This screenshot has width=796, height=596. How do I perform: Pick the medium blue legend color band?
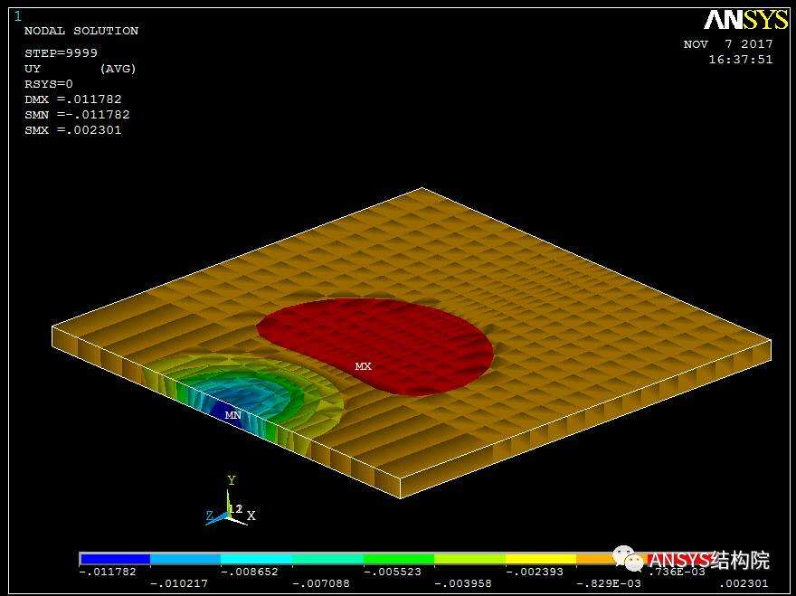[x=185, y=558]
